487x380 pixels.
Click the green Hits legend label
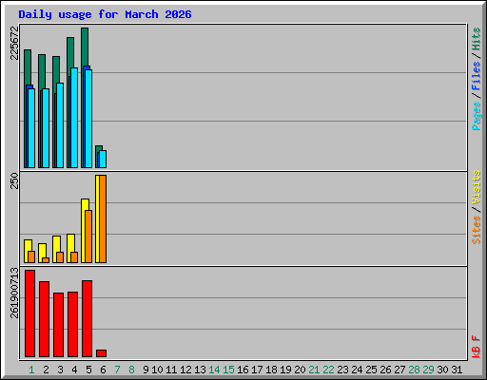[477, 39]
